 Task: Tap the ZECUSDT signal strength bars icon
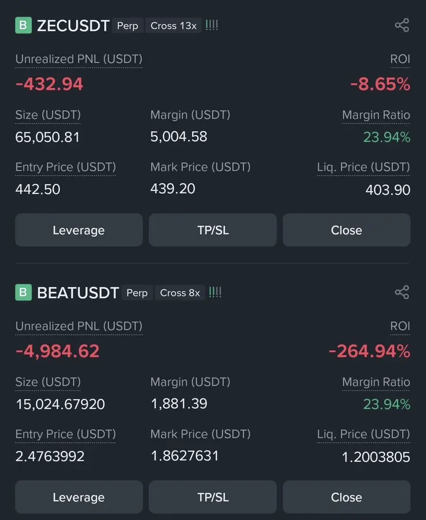212,25
